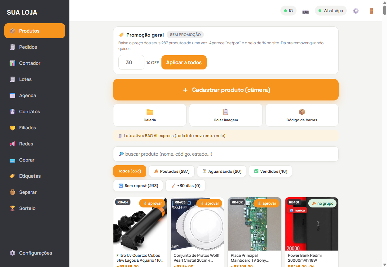Select the Sem repost (243) filter

138,185
